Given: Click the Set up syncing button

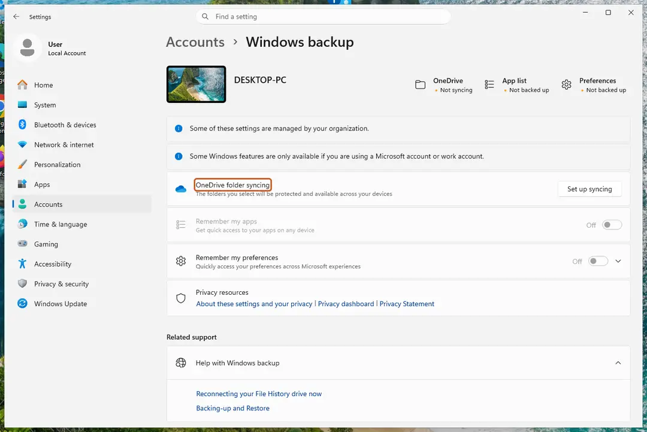Looking at the screenshot, I should [x=589, y=189].
